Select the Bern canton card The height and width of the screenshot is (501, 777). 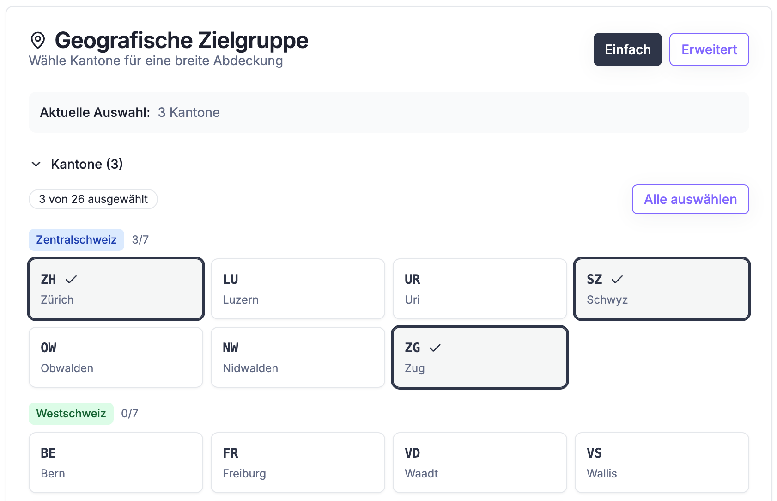click(x=116, y=463)
